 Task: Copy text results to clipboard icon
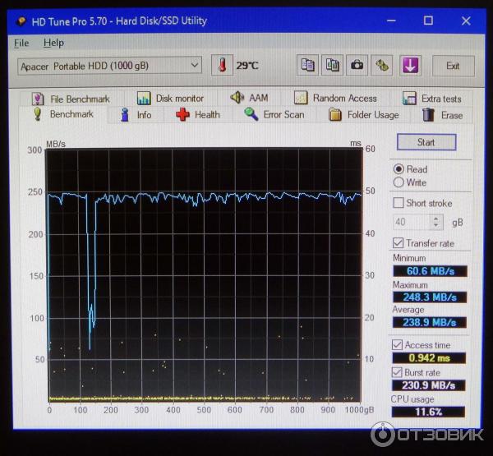307,65
